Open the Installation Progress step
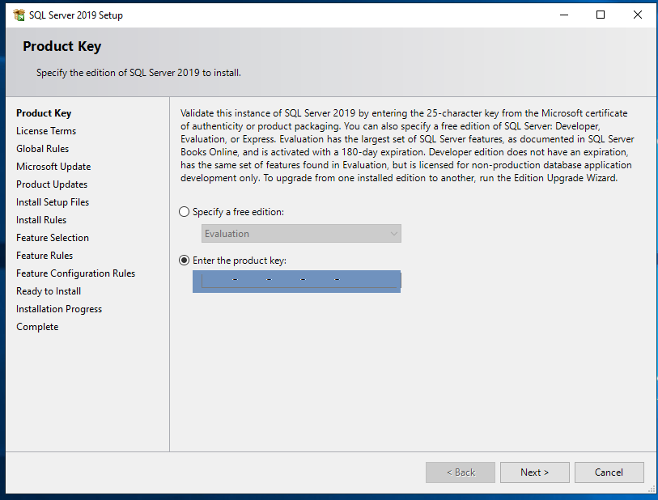 coord(58,308)
